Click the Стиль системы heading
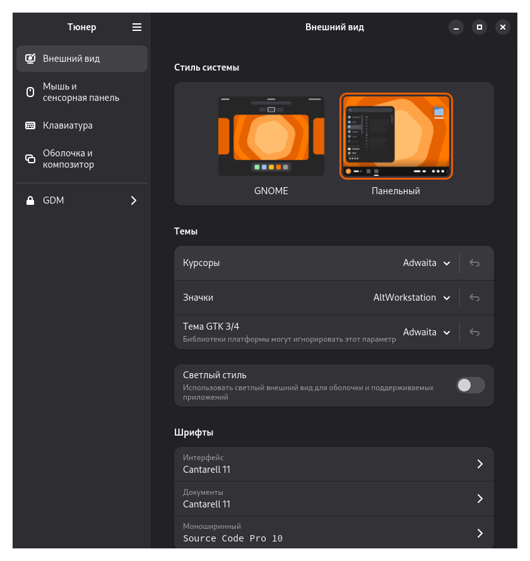530x561 pixels. pos(206,67)
